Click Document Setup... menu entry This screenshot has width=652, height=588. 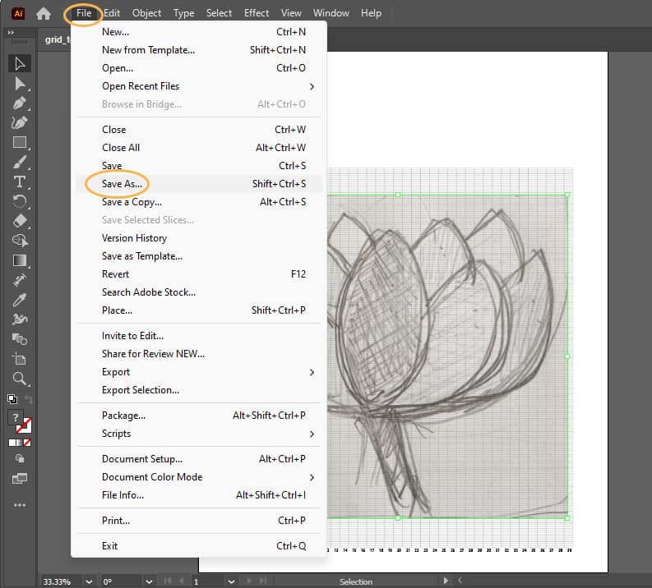pyautogui.click(x=141, y=459)
